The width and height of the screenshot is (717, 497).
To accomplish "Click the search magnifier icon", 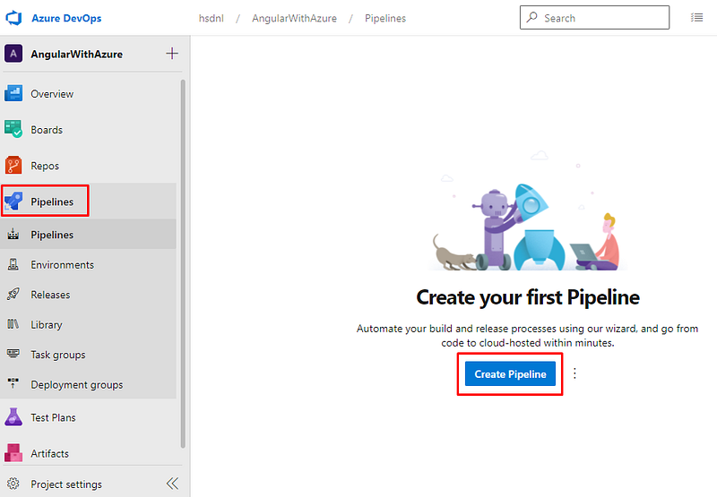I will tap(531, 17).
